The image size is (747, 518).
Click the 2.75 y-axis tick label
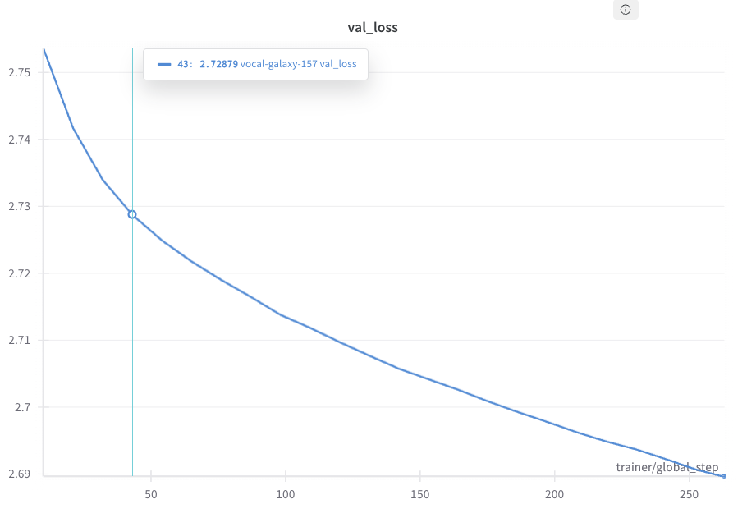click(x=19, y=73)
